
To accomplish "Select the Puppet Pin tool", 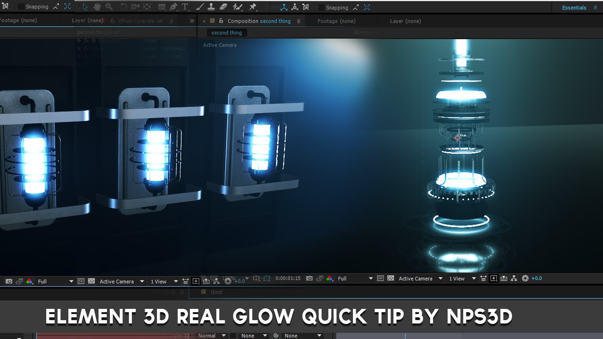I will (x=253, y=7).
